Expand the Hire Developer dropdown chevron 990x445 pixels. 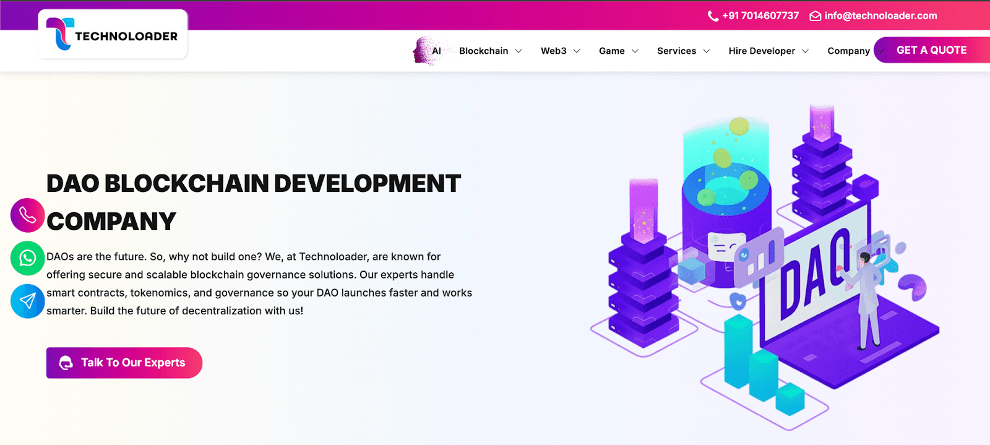[x=806, y=51]
